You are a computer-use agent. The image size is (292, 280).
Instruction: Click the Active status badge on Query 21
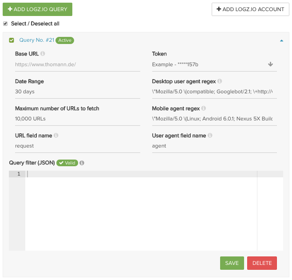pos(65,40)
